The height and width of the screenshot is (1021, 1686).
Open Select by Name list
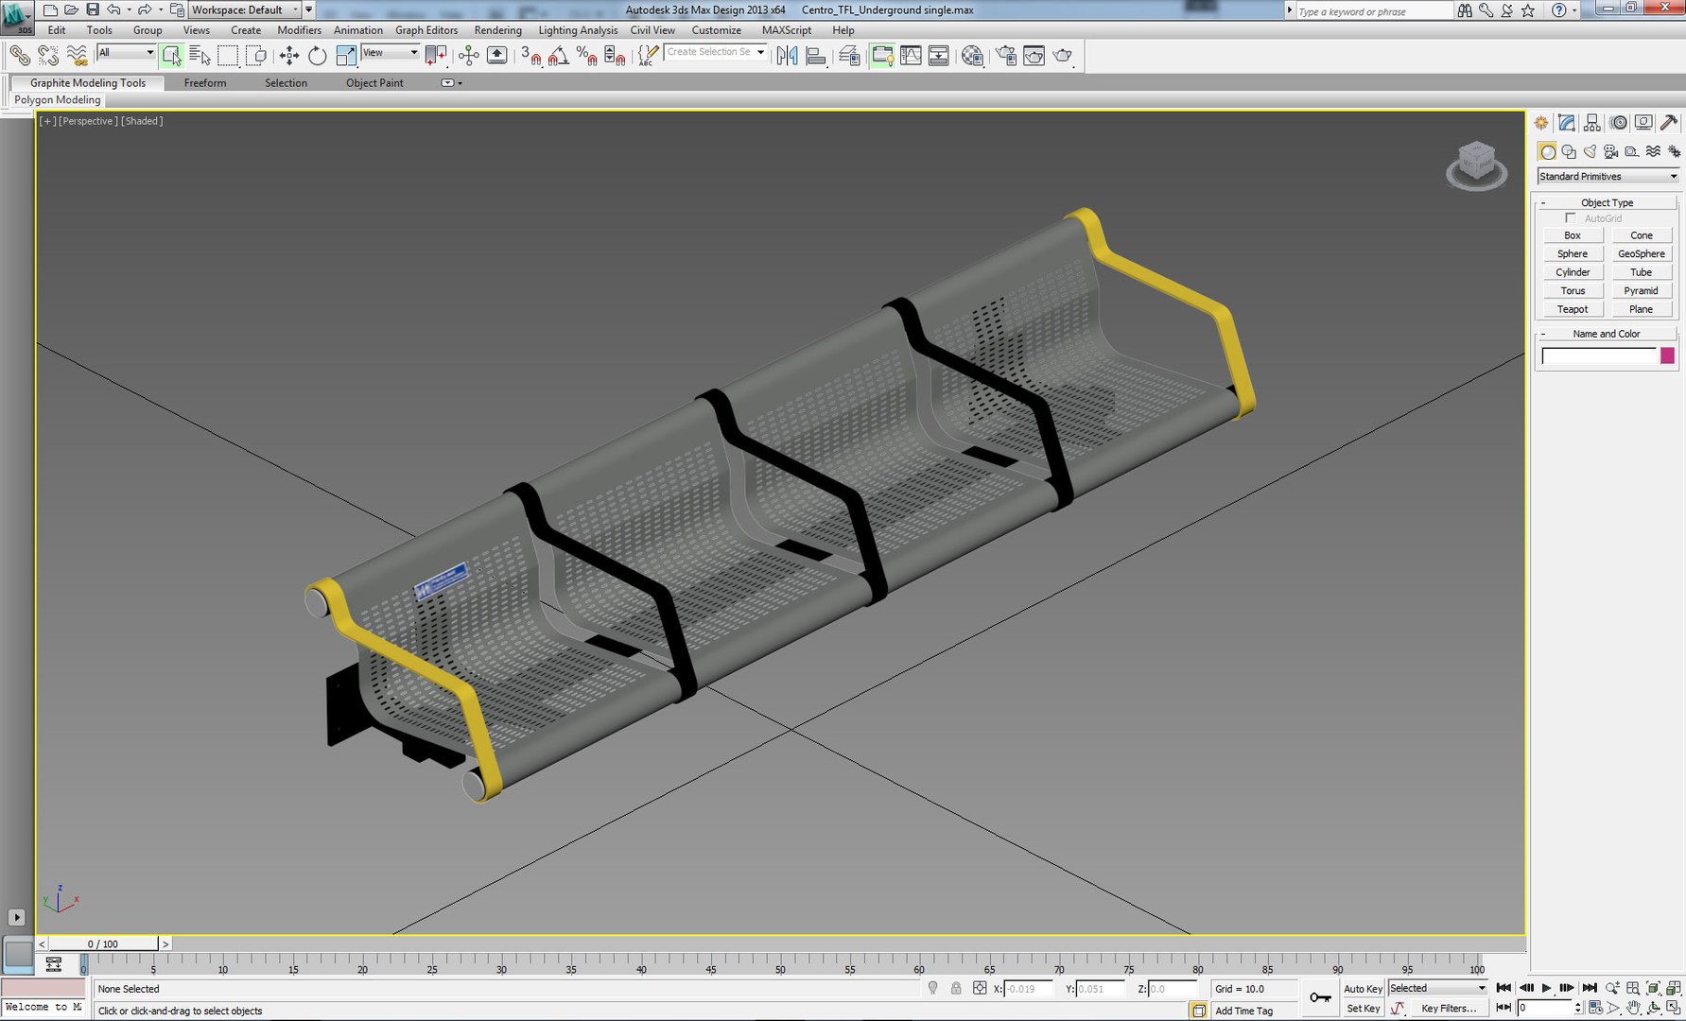200,56
